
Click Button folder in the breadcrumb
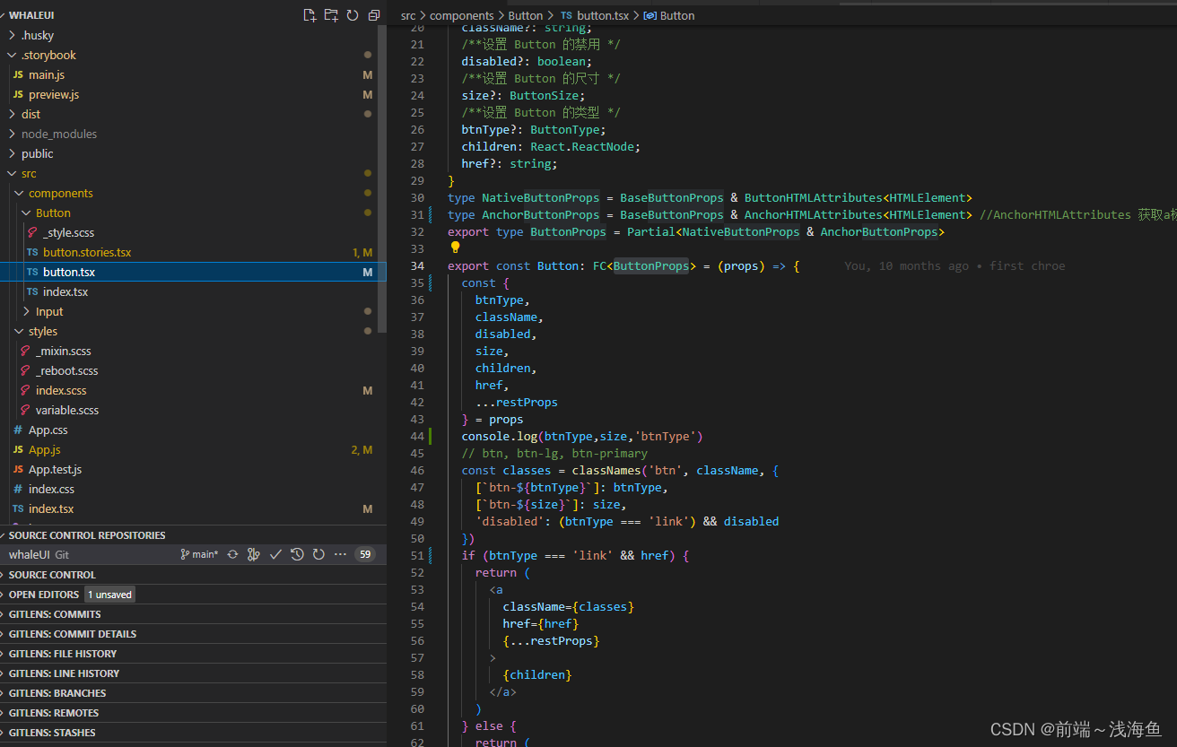pos(525,15)
